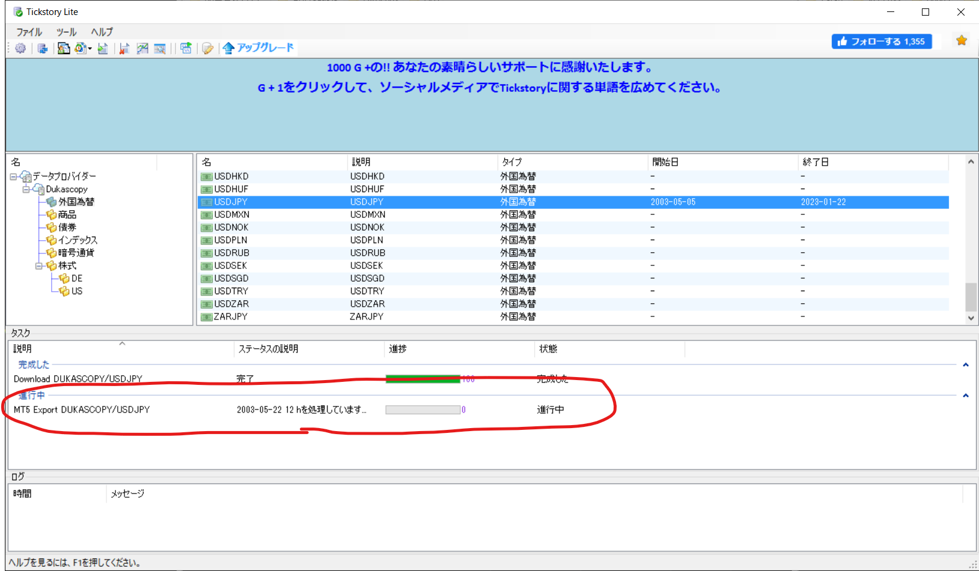Click the USDJPY end date 2023-01-22

(823, 202)
